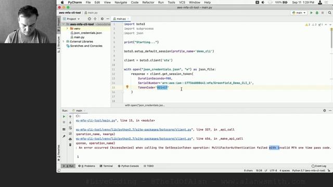Toggle soft-wrap in Run console
Viewport: 333px width, 187px height.
70,128
